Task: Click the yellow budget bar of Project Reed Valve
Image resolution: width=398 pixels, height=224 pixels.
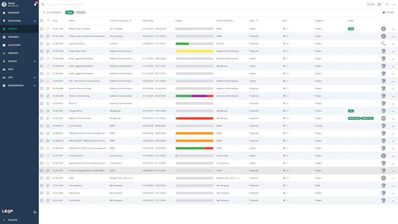Action: 195,51
